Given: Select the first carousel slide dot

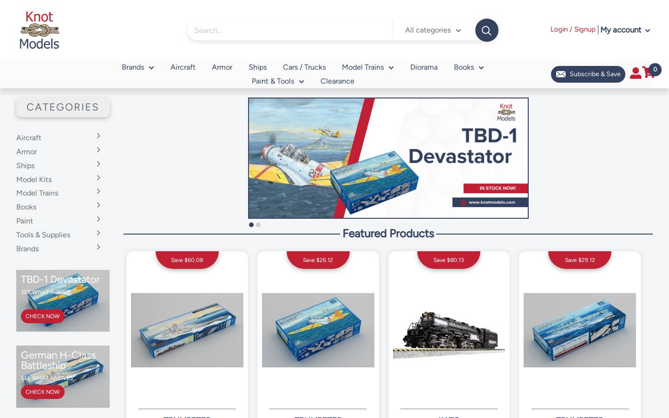Looking at the screenshot, I should coord(251,225).
